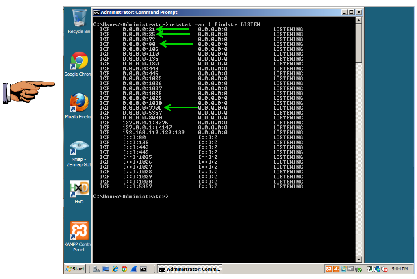Click the 0.0.0.0:135 local address
The width and height of the screenshot is (417, 279).
(x=140, y=59)
